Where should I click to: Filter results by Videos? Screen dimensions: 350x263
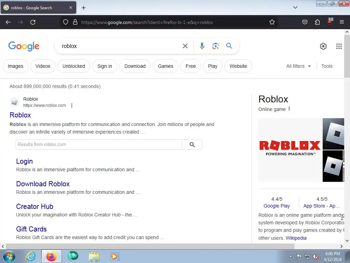click(43, 66)
